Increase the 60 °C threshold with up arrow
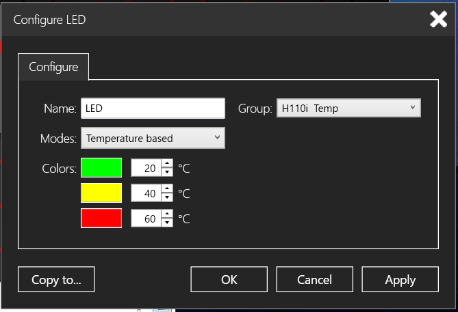Screen dimensions: 458x312 click(x=167, y=214)
